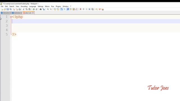Click the Print toolbar icon
The height and width of the screenshot is (101, 180).
tap(20, 9)
